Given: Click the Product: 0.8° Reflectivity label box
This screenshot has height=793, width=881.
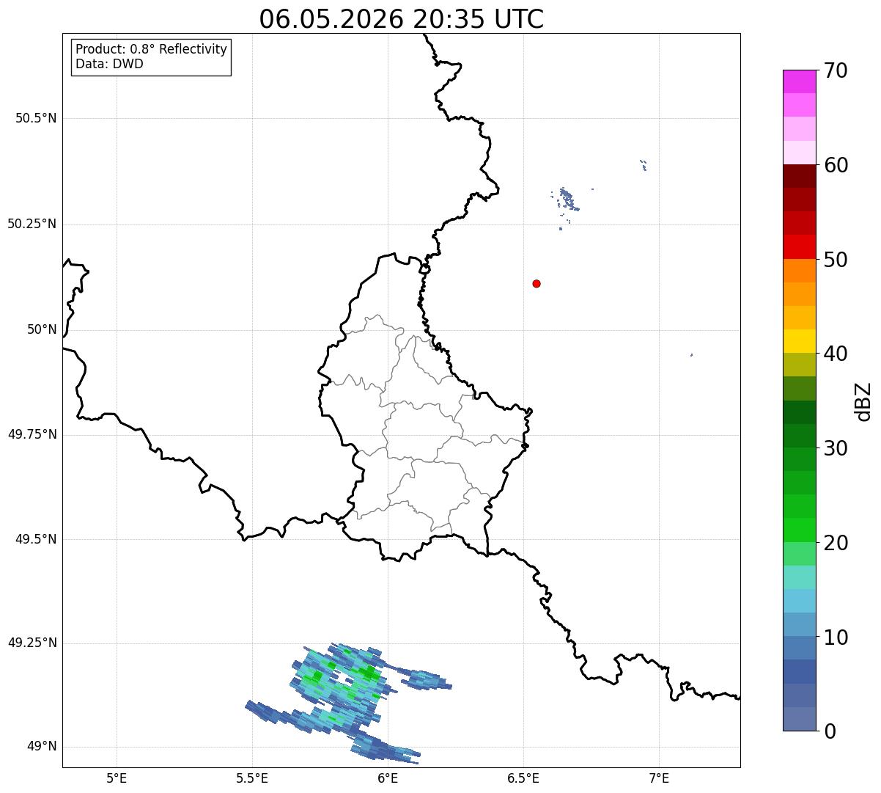Looking at the screenshot, I should pos(151,56).
